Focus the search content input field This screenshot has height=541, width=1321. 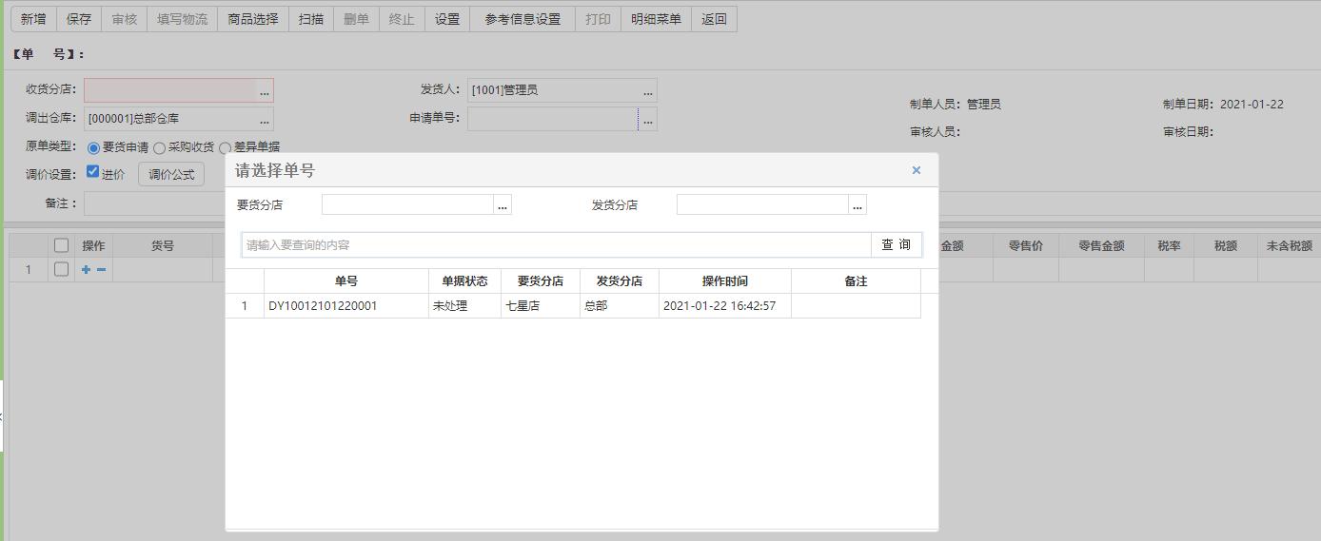557,244
